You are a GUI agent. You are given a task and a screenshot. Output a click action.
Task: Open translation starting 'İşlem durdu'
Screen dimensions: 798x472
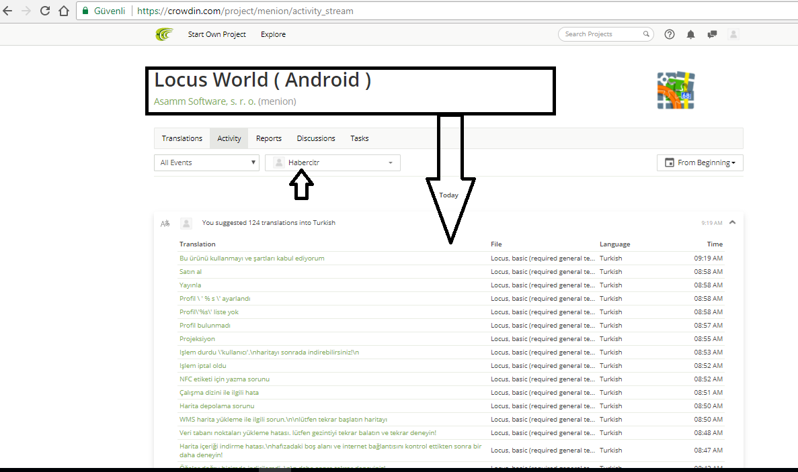269,352
